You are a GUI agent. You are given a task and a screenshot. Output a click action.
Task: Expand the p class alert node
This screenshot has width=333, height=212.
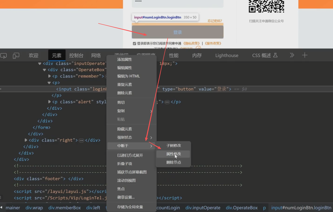pos(49,102)
